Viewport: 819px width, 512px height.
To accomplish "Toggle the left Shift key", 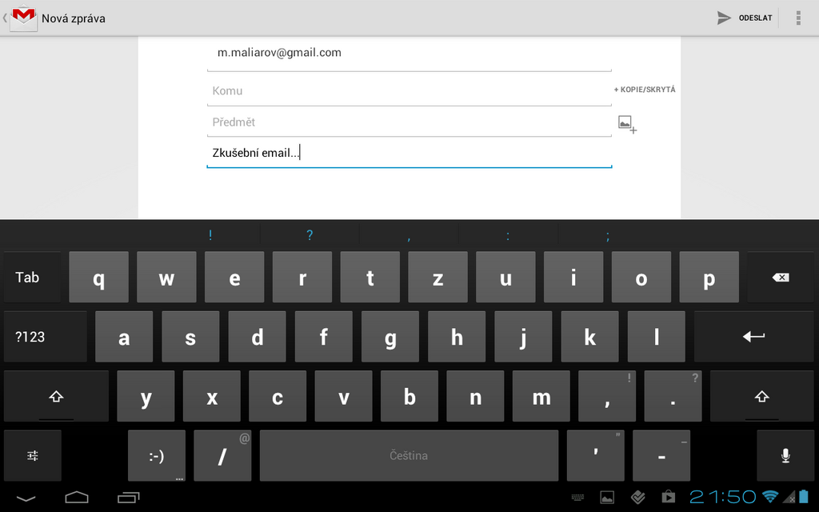I will click(x=56, y=396).
